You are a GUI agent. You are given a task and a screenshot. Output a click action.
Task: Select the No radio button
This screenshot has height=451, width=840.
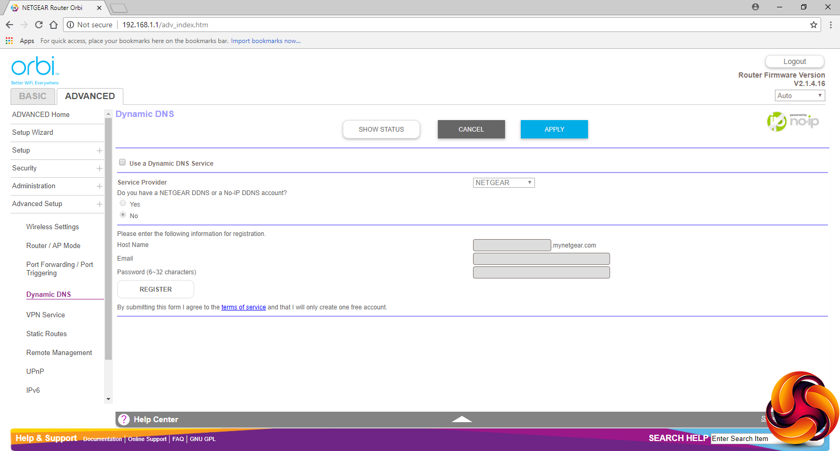pos(123,215)
